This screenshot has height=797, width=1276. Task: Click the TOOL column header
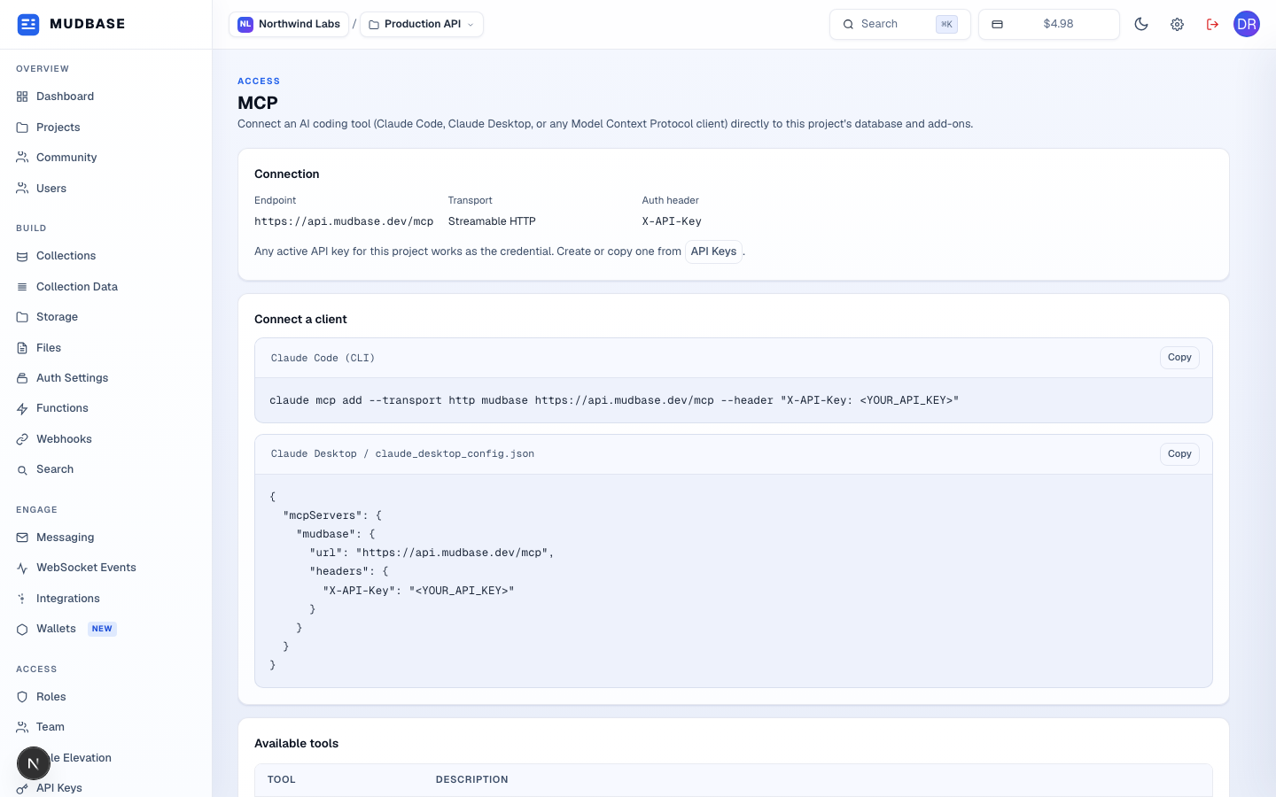(x=282, y=780)
